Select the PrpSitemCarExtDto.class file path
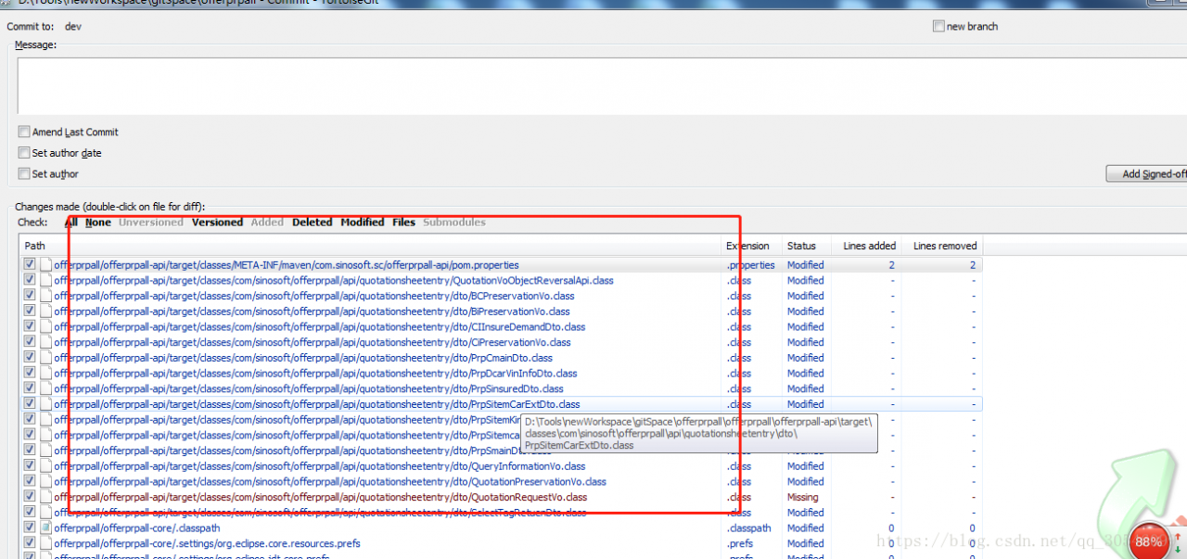This screenshot has height=559, width=1187. [x=317, y=404]
